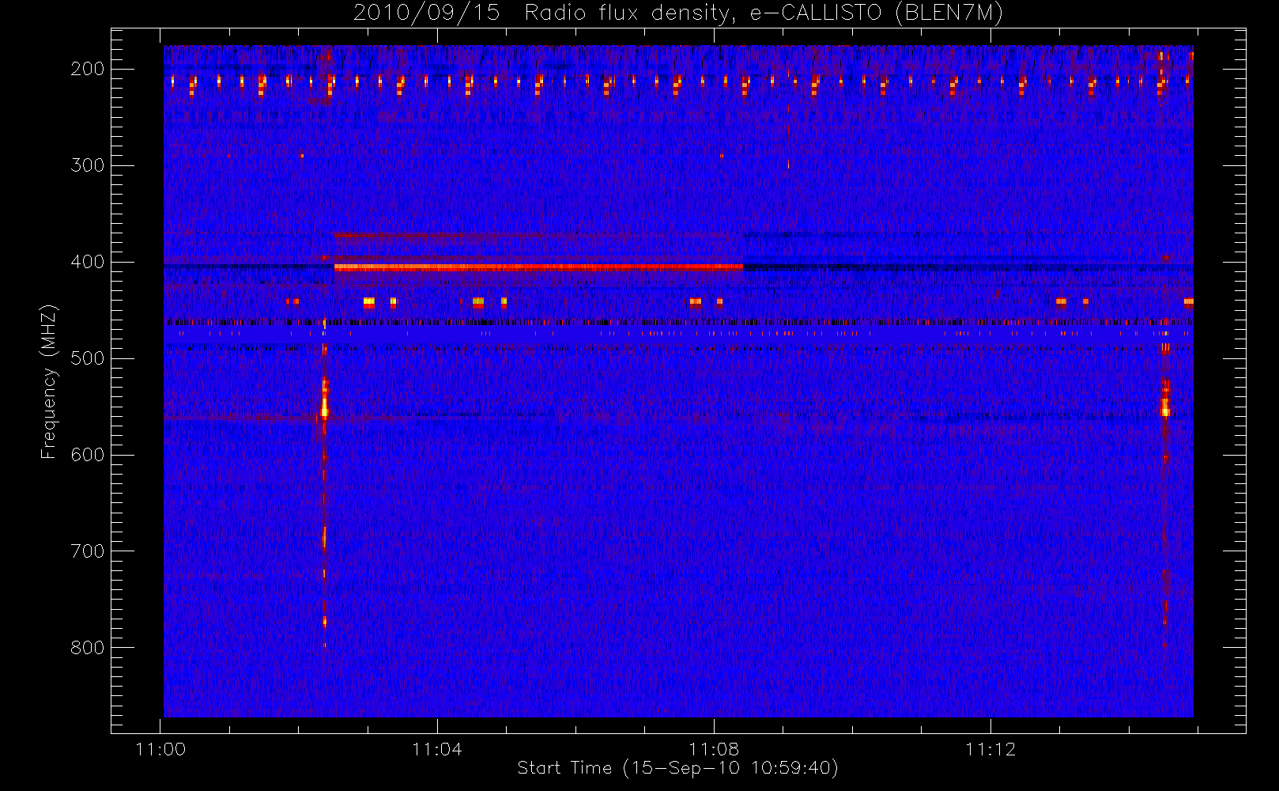This screenshot has width=1279, height=791.
Task: Select the 800 frequency tick label
Action: [x=87, y=648]
